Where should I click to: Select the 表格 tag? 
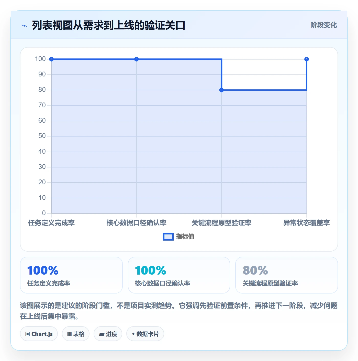coord(76,334)
